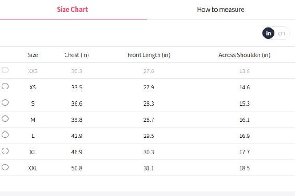Click the shoulder value 17.7
Screen dimensions: 295x196
click(244, 152)
